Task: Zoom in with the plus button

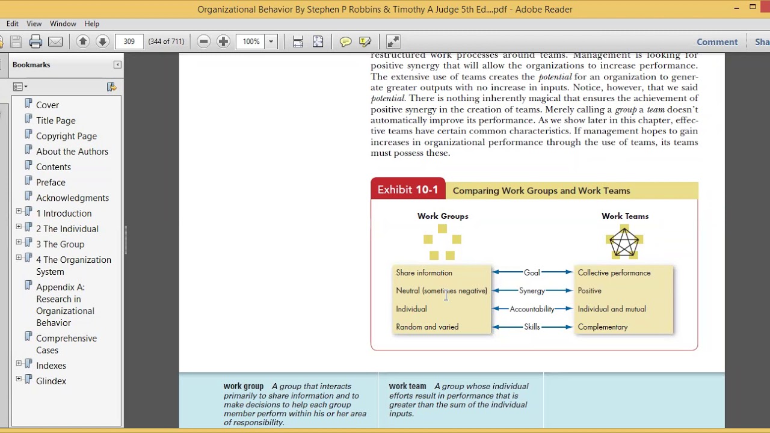Action: click(x=223, y=41)
